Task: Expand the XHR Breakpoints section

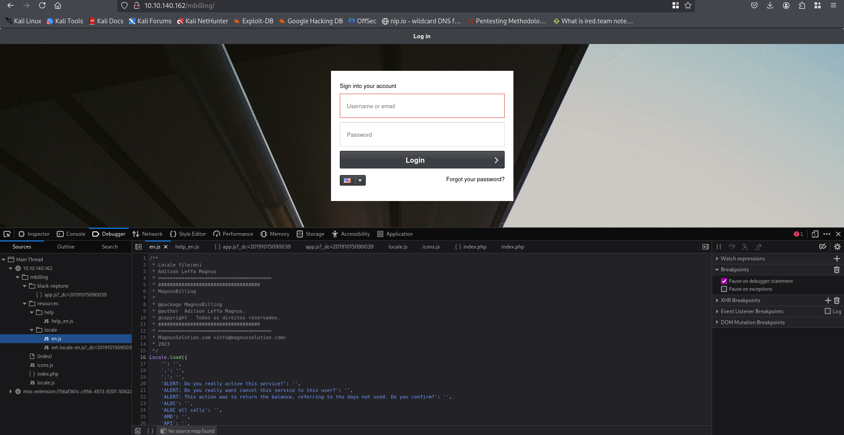Action: click(717, 300)
